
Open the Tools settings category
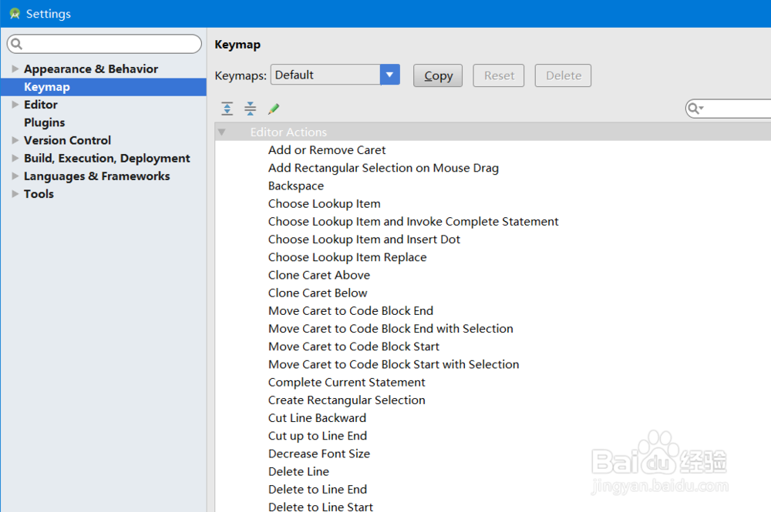pos(39,194)
